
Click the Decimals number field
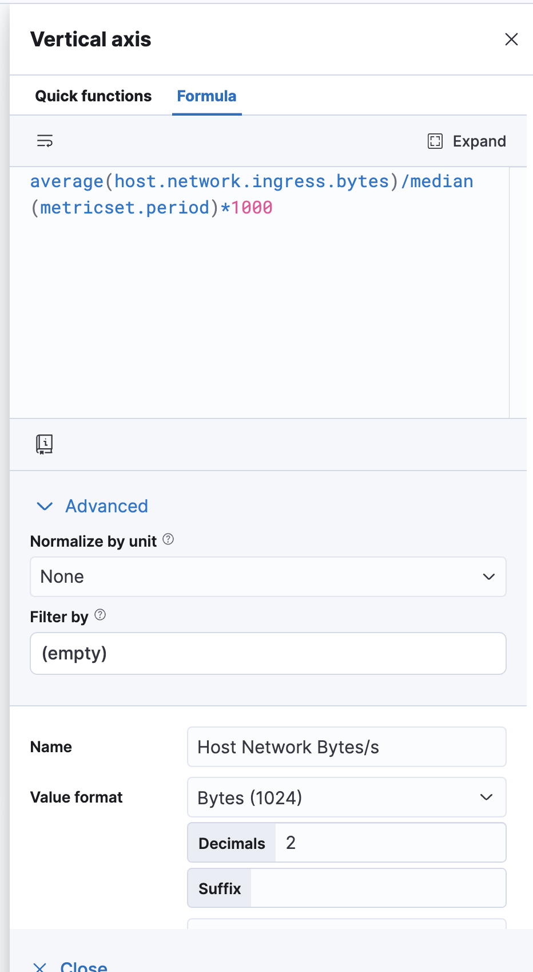pos(390,843)
